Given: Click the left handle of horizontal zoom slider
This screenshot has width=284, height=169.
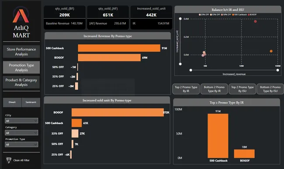Looking at the screenshot, I should point(191,70).
